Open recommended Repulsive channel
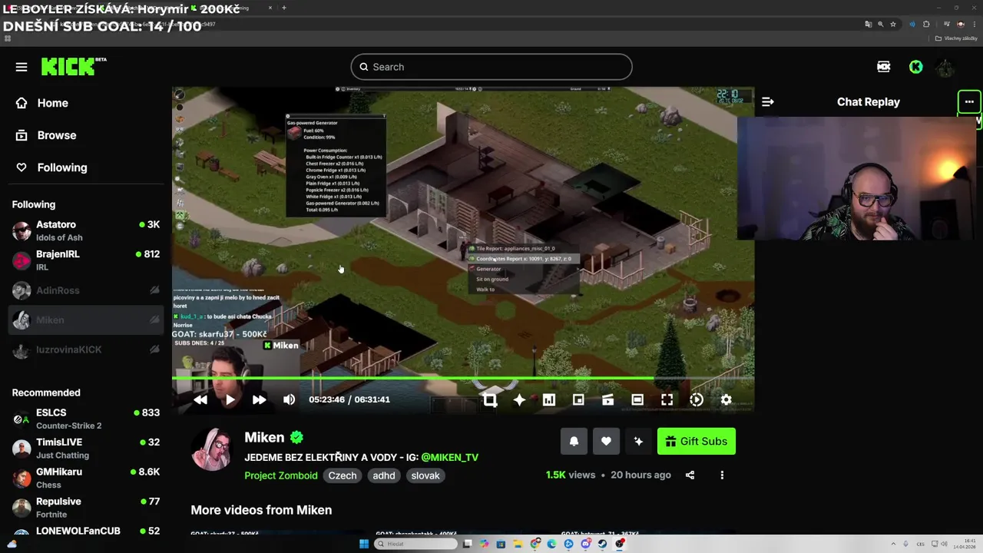 pyautogui.click(x=86, y=507)
